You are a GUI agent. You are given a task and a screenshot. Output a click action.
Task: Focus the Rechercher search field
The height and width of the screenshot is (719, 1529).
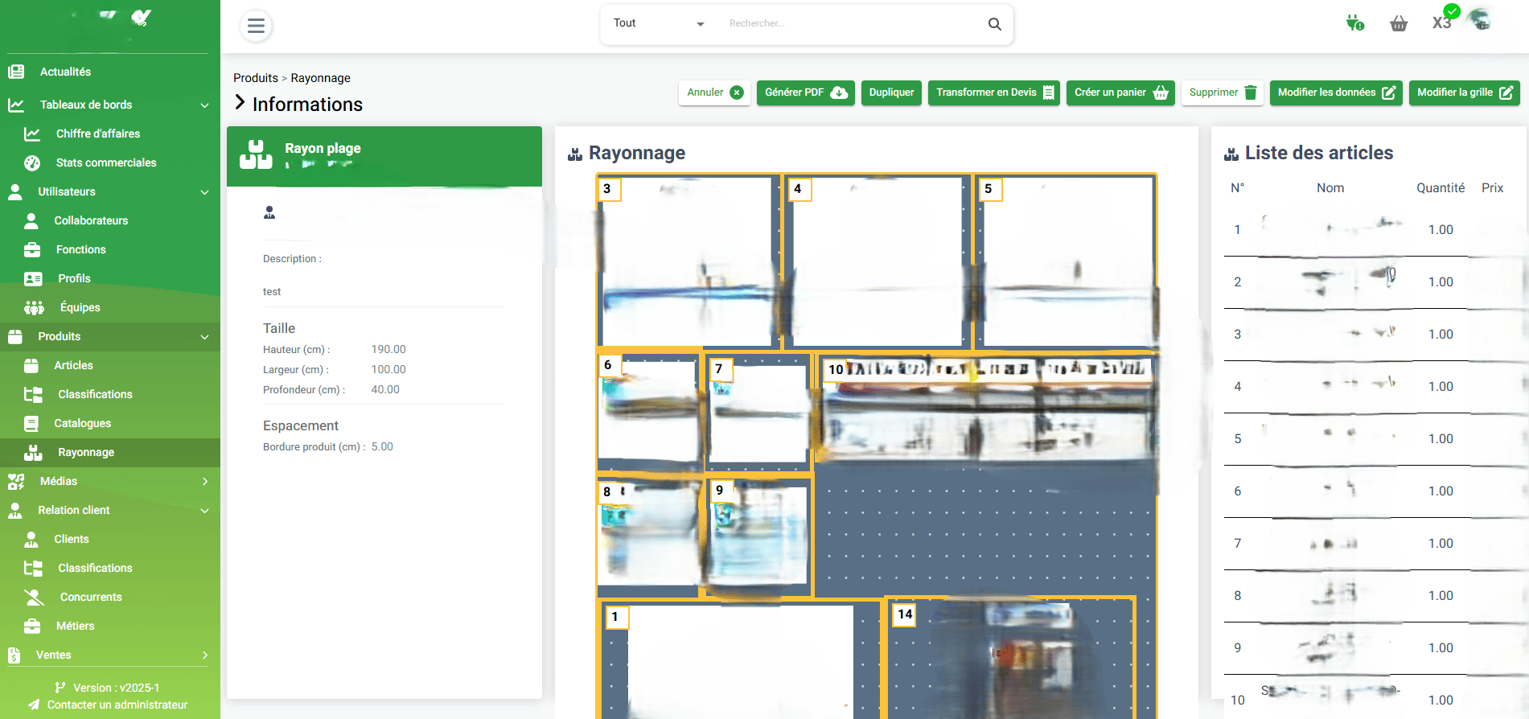[x=853, y=23]
